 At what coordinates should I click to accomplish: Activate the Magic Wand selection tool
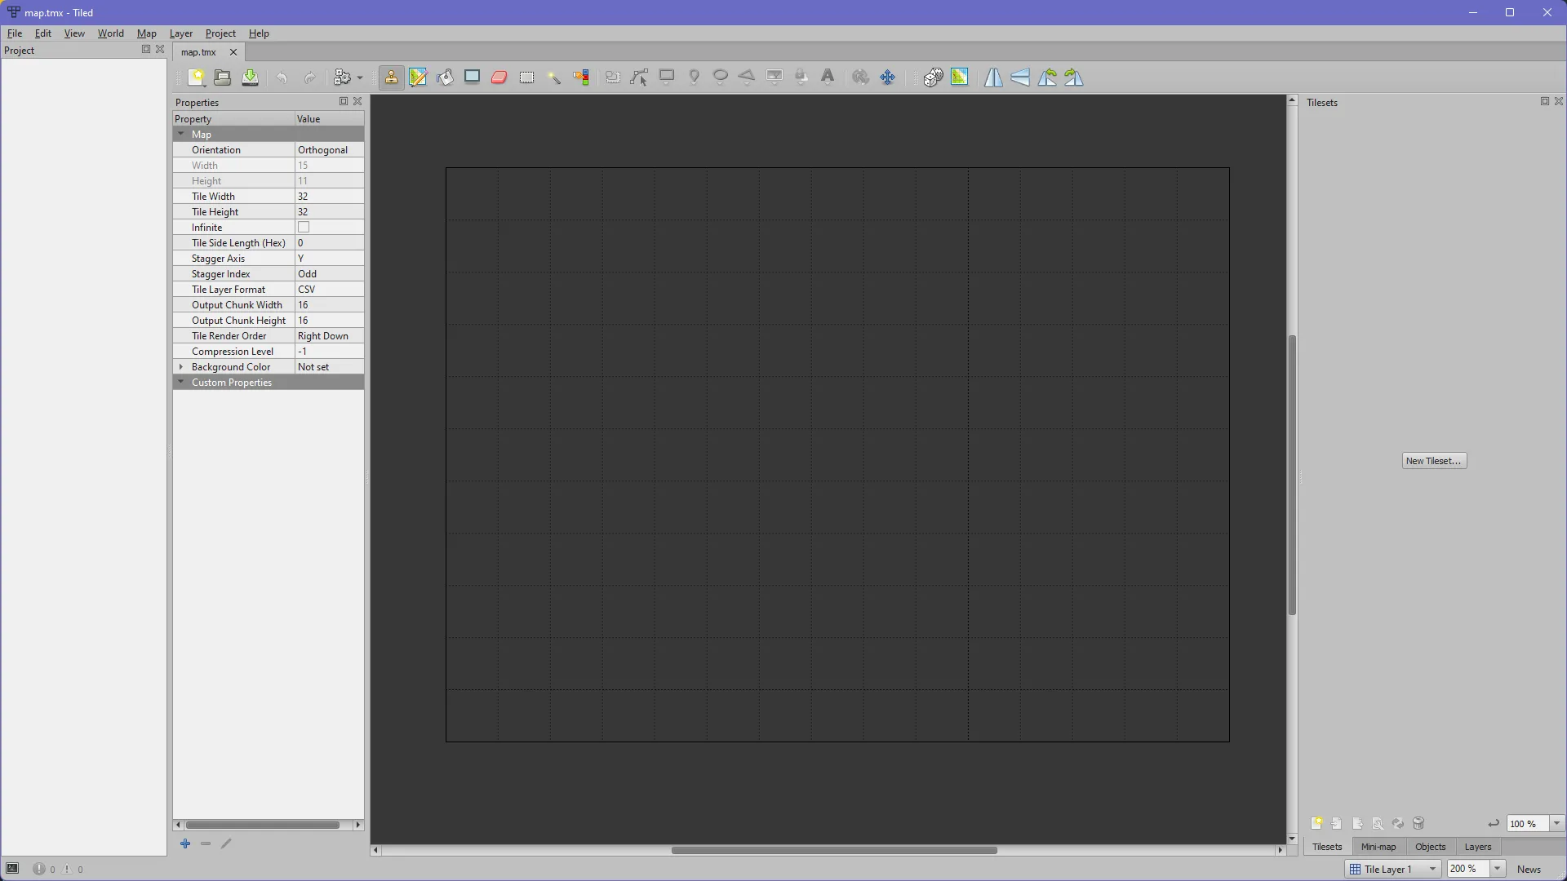(554, 77)
